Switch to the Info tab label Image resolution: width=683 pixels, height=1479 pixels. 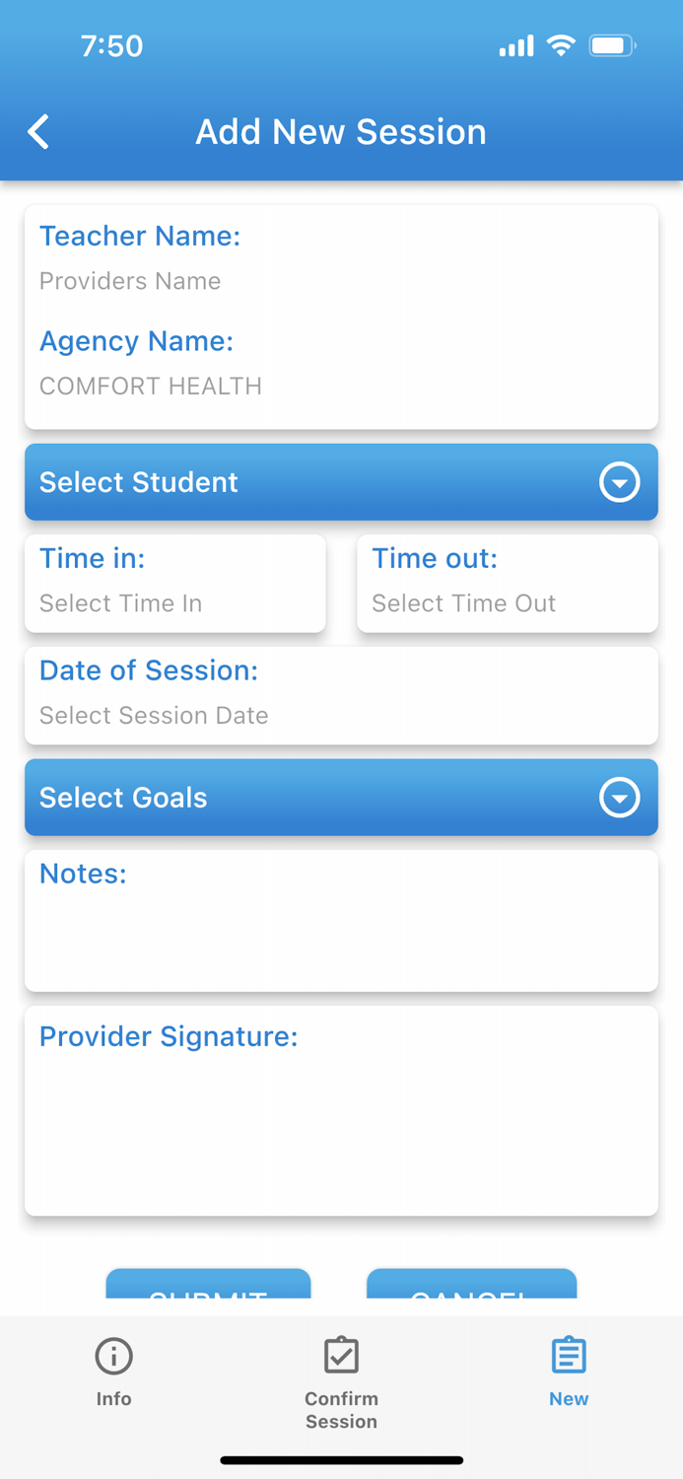click(114, 1398)
